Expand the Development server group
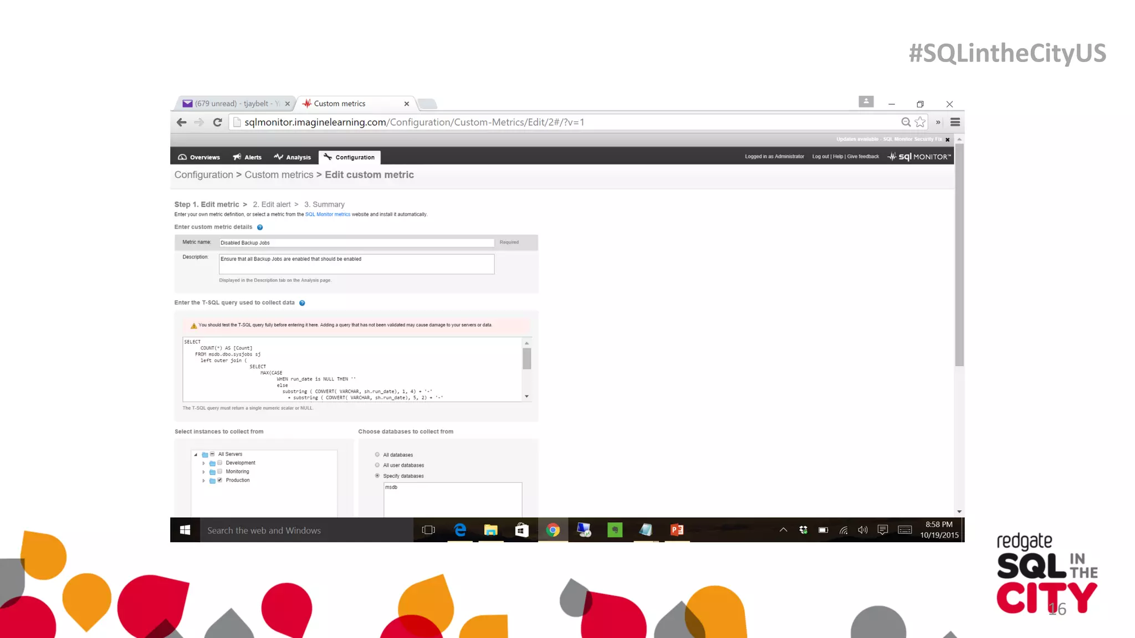Viewport: 1135px width, 638px height. [x=203, y=463]
